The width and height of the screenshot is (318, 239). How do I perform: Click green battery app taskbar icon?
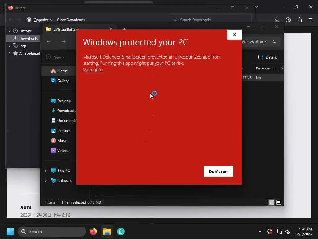(x=121, y=232)
